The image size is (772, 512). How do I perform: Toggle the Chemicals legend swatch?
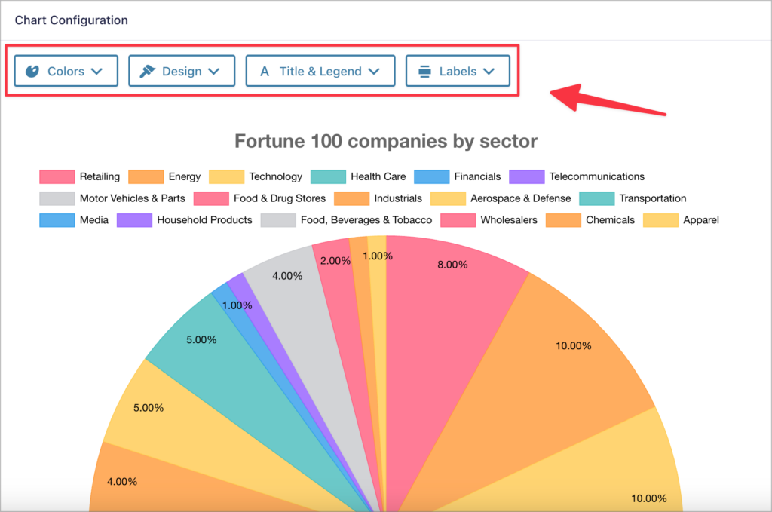click(563, 220)
